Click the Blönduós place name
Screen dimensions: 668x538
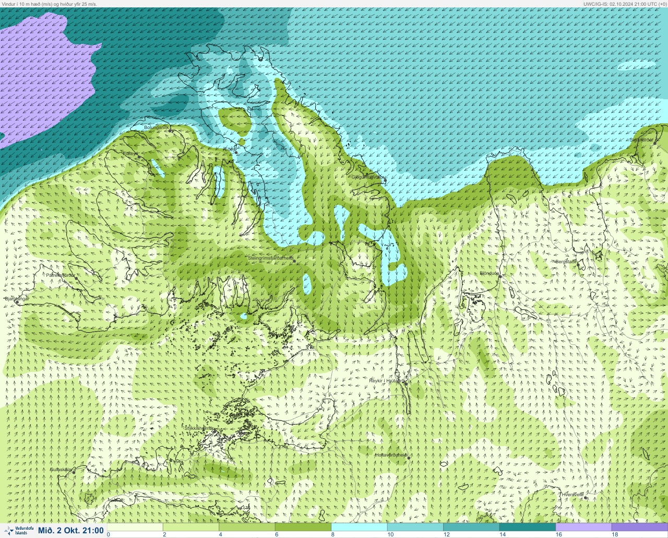pyautogui.click(x=490, y=273)
